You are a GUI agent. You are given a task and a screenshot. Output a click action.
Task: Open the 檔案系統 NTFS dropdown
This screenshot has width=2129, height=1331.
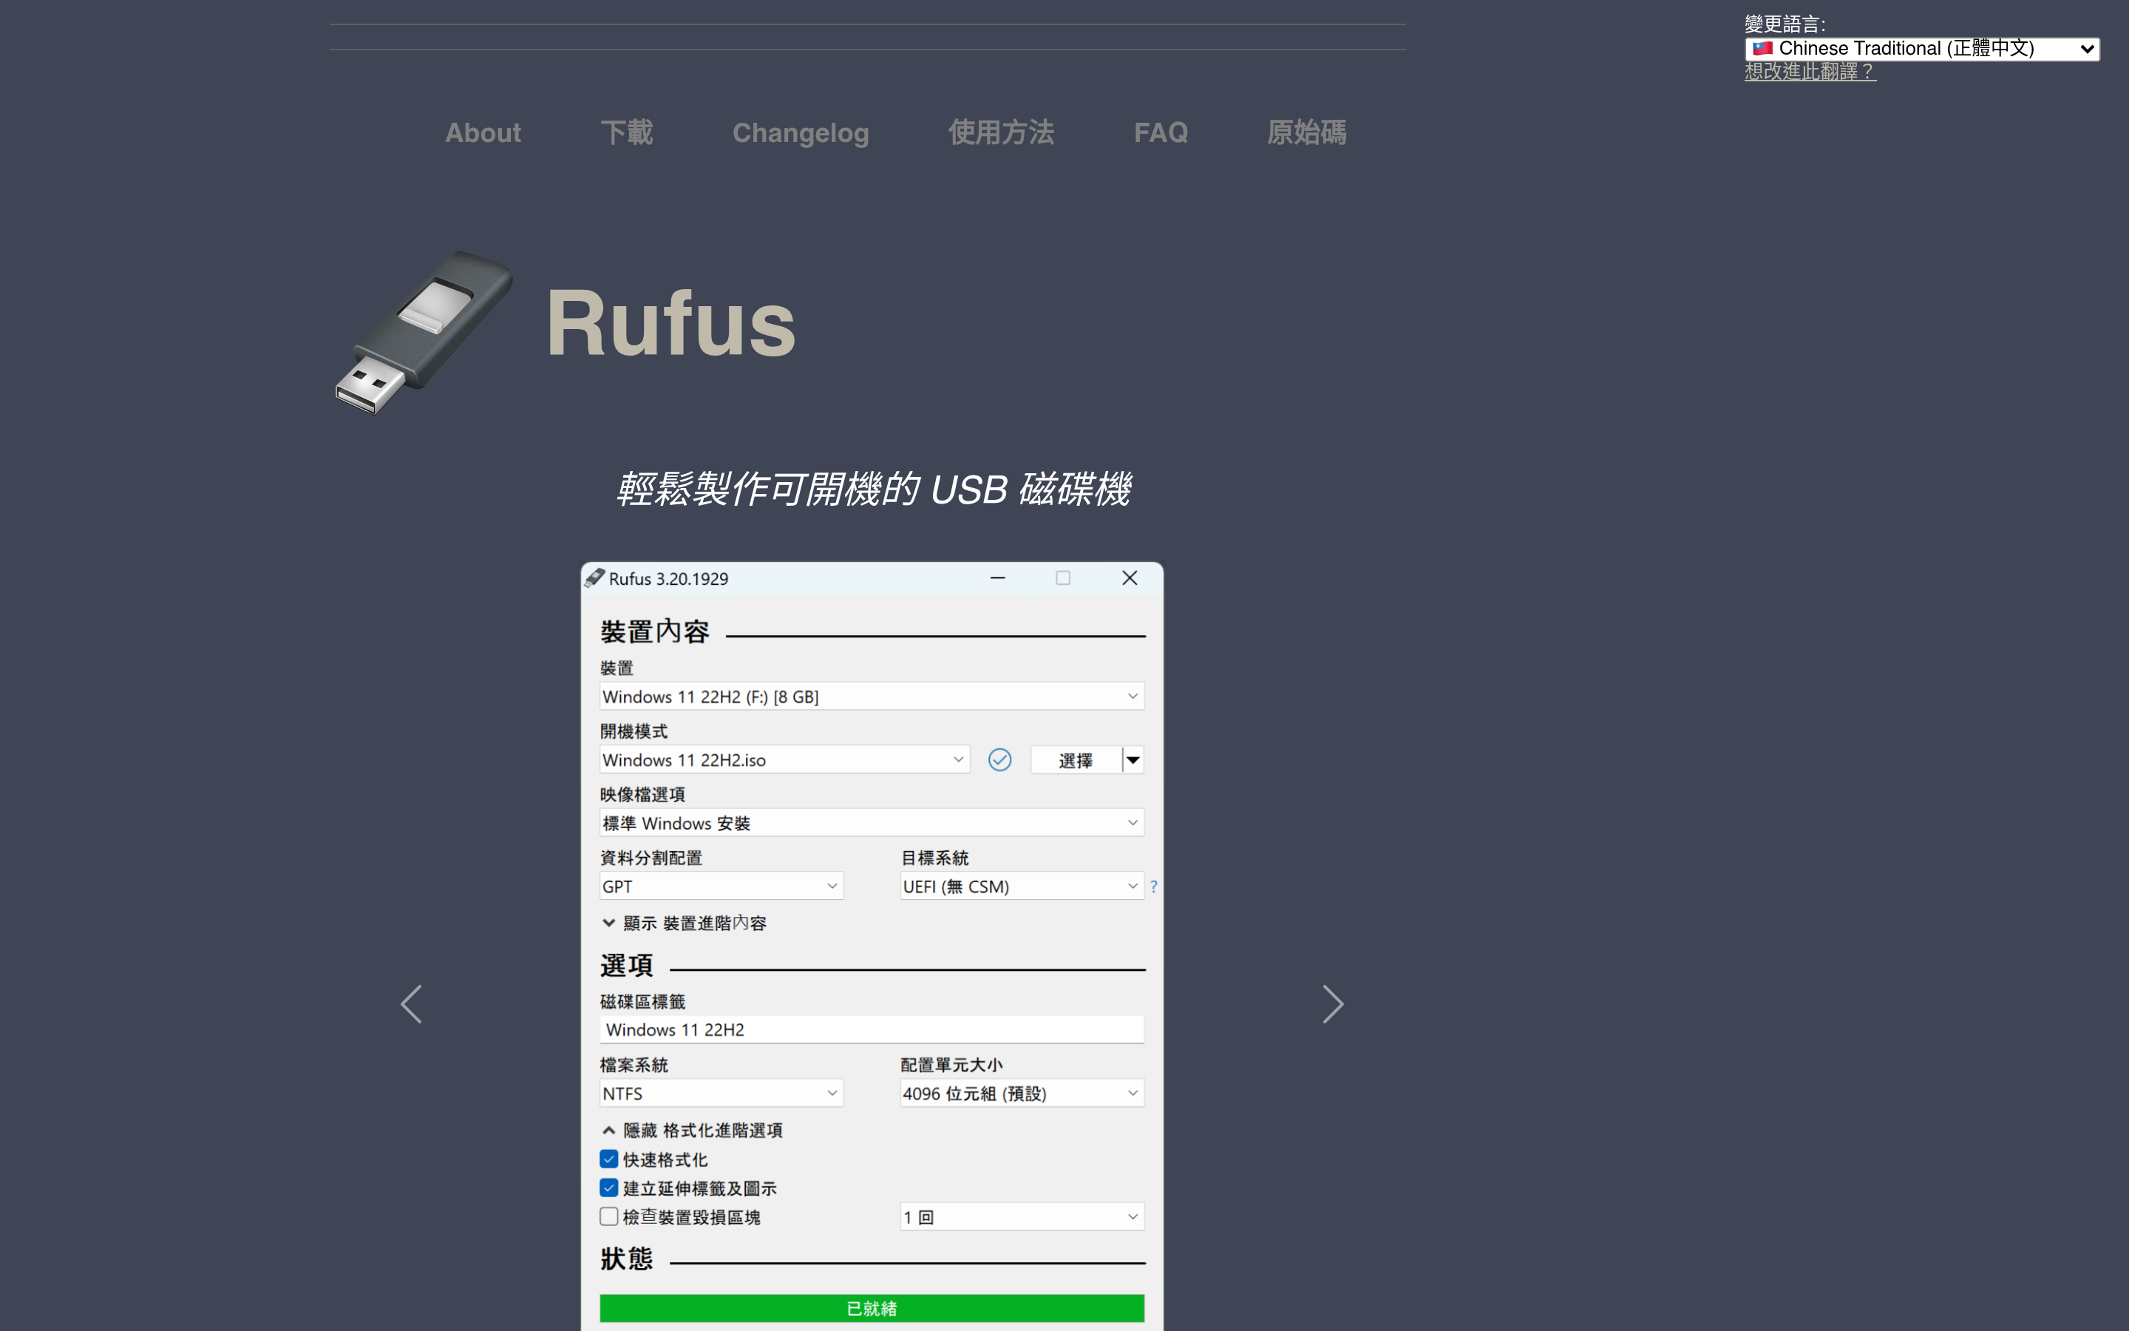pyautogui.click(x=721, y=1094)
